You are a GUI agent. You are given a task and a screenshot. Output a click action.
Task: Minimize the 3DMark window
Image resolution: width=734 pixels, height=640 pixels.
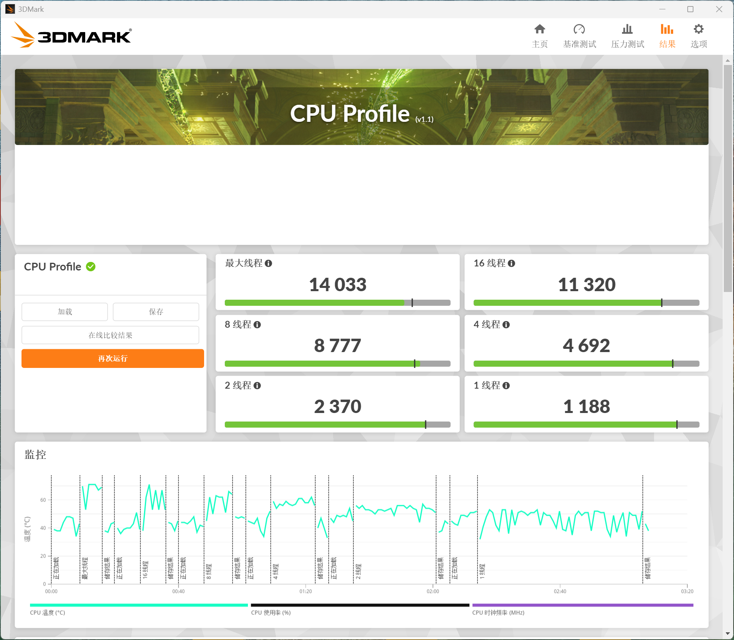pos(662,9)
